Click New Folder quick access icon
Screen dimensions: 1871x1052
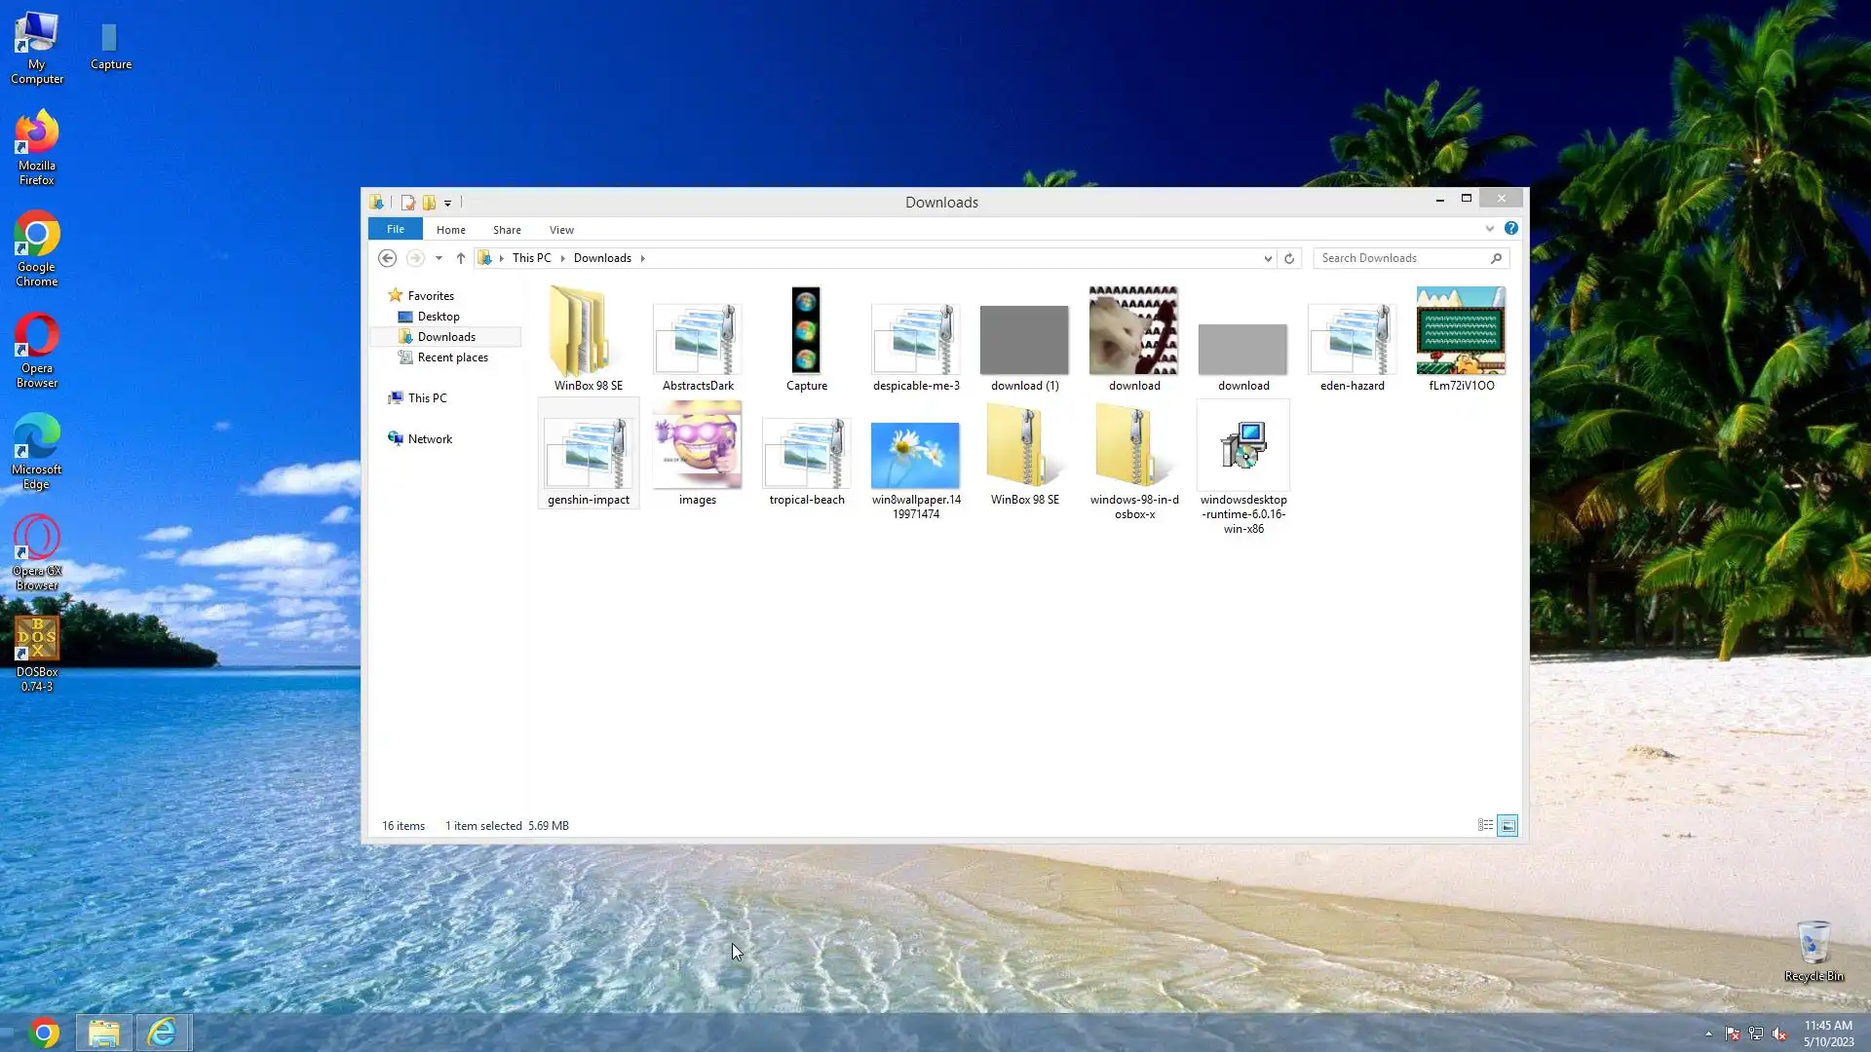point(429,203)
